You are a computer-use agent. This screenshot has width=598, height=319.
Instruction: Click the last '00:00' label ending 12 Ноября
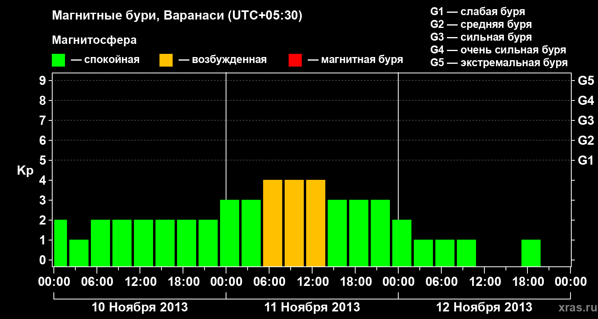tap(570, 282)
